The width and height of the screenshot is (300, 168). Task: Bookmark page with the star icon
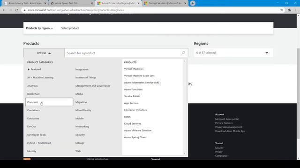click(282, 10)
